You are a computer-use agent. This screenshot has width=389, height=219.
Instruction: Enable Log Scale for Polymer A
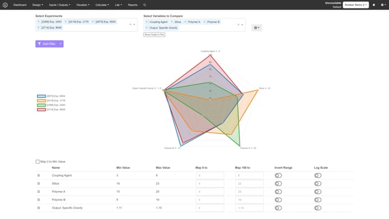[x=317, y=192]
